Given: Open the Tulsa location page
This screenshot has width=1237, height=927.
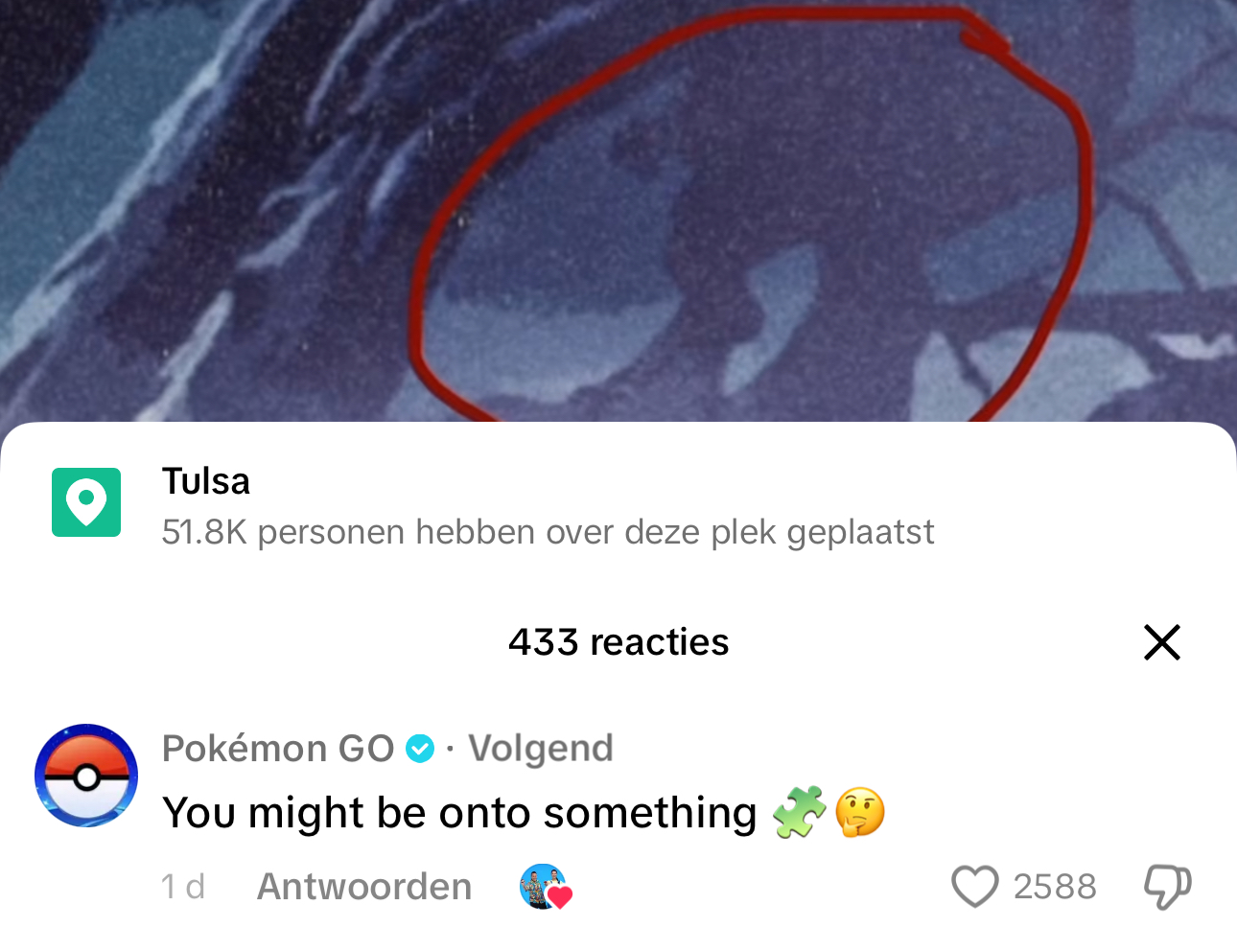Looking at the screenshot, I should pos(206,481).
